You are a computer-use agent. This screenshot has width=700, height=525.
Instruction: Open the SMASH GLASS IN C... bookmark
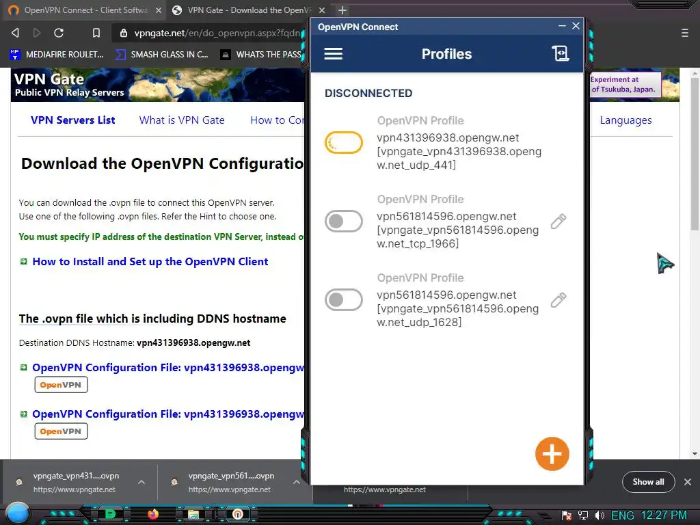pos(162,55)
